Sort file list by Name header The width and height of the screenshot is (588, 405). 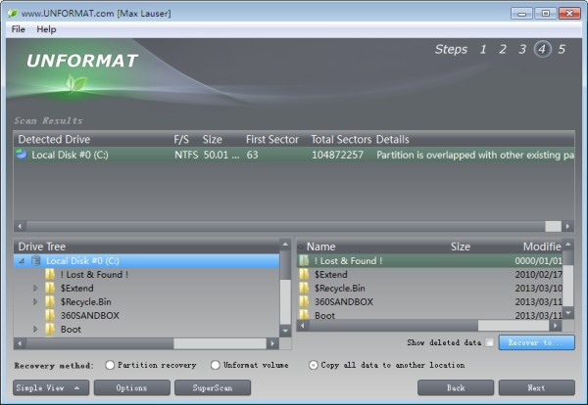(x=321, y=247)
